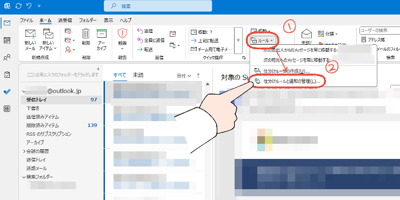Screen dimensions: 400x200
Task: Collapse the @outlook.jp account tree
Action: coord(24,91)
